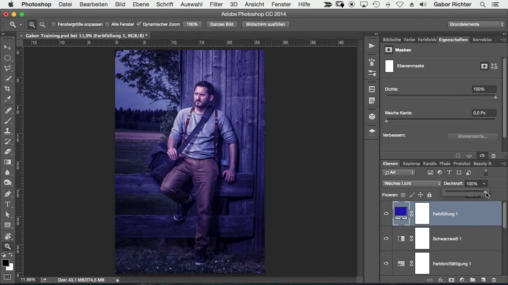508x285 pixels.
Task: Open the Auswahl menu
Action: [x=190, y=4]
